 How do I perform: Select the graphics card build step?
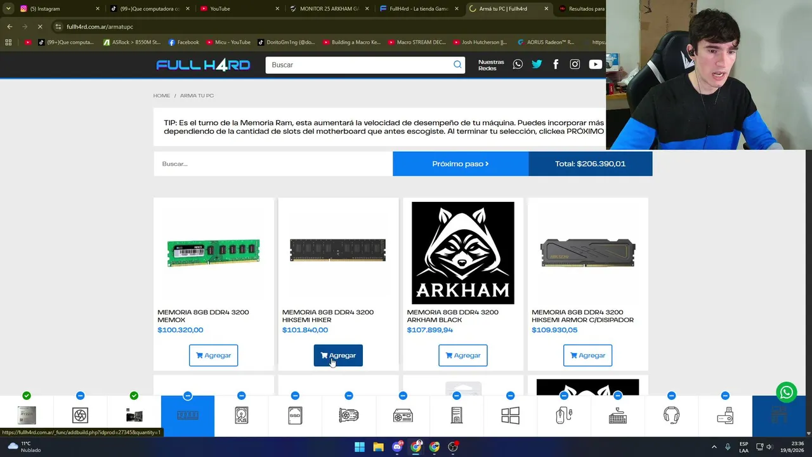pos(349,416)
